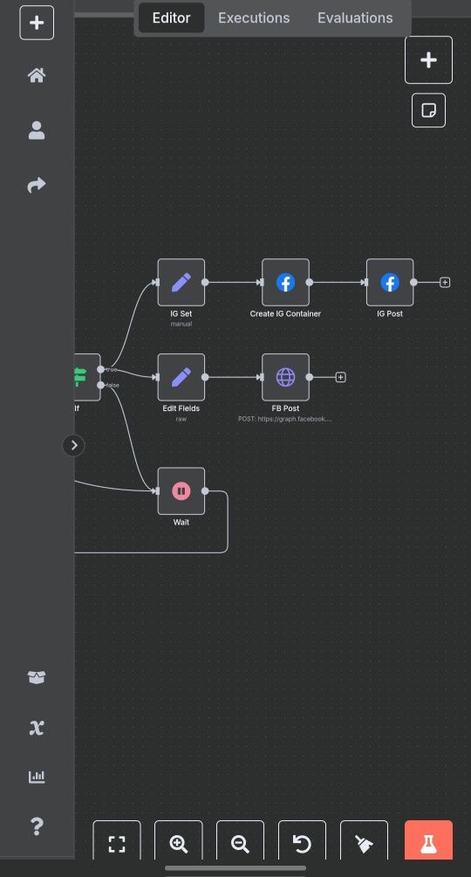Viewport: 471px width, 877px height.
Task: Switch to the Evaluations tab
Action: click(355, 18)
